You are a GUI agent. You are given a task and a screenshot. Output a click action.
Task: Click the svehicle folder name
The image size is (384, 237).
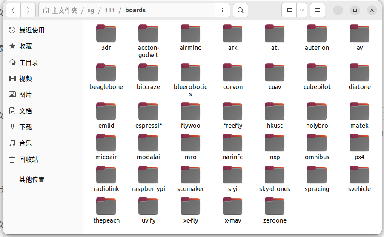tap(359, 189)
